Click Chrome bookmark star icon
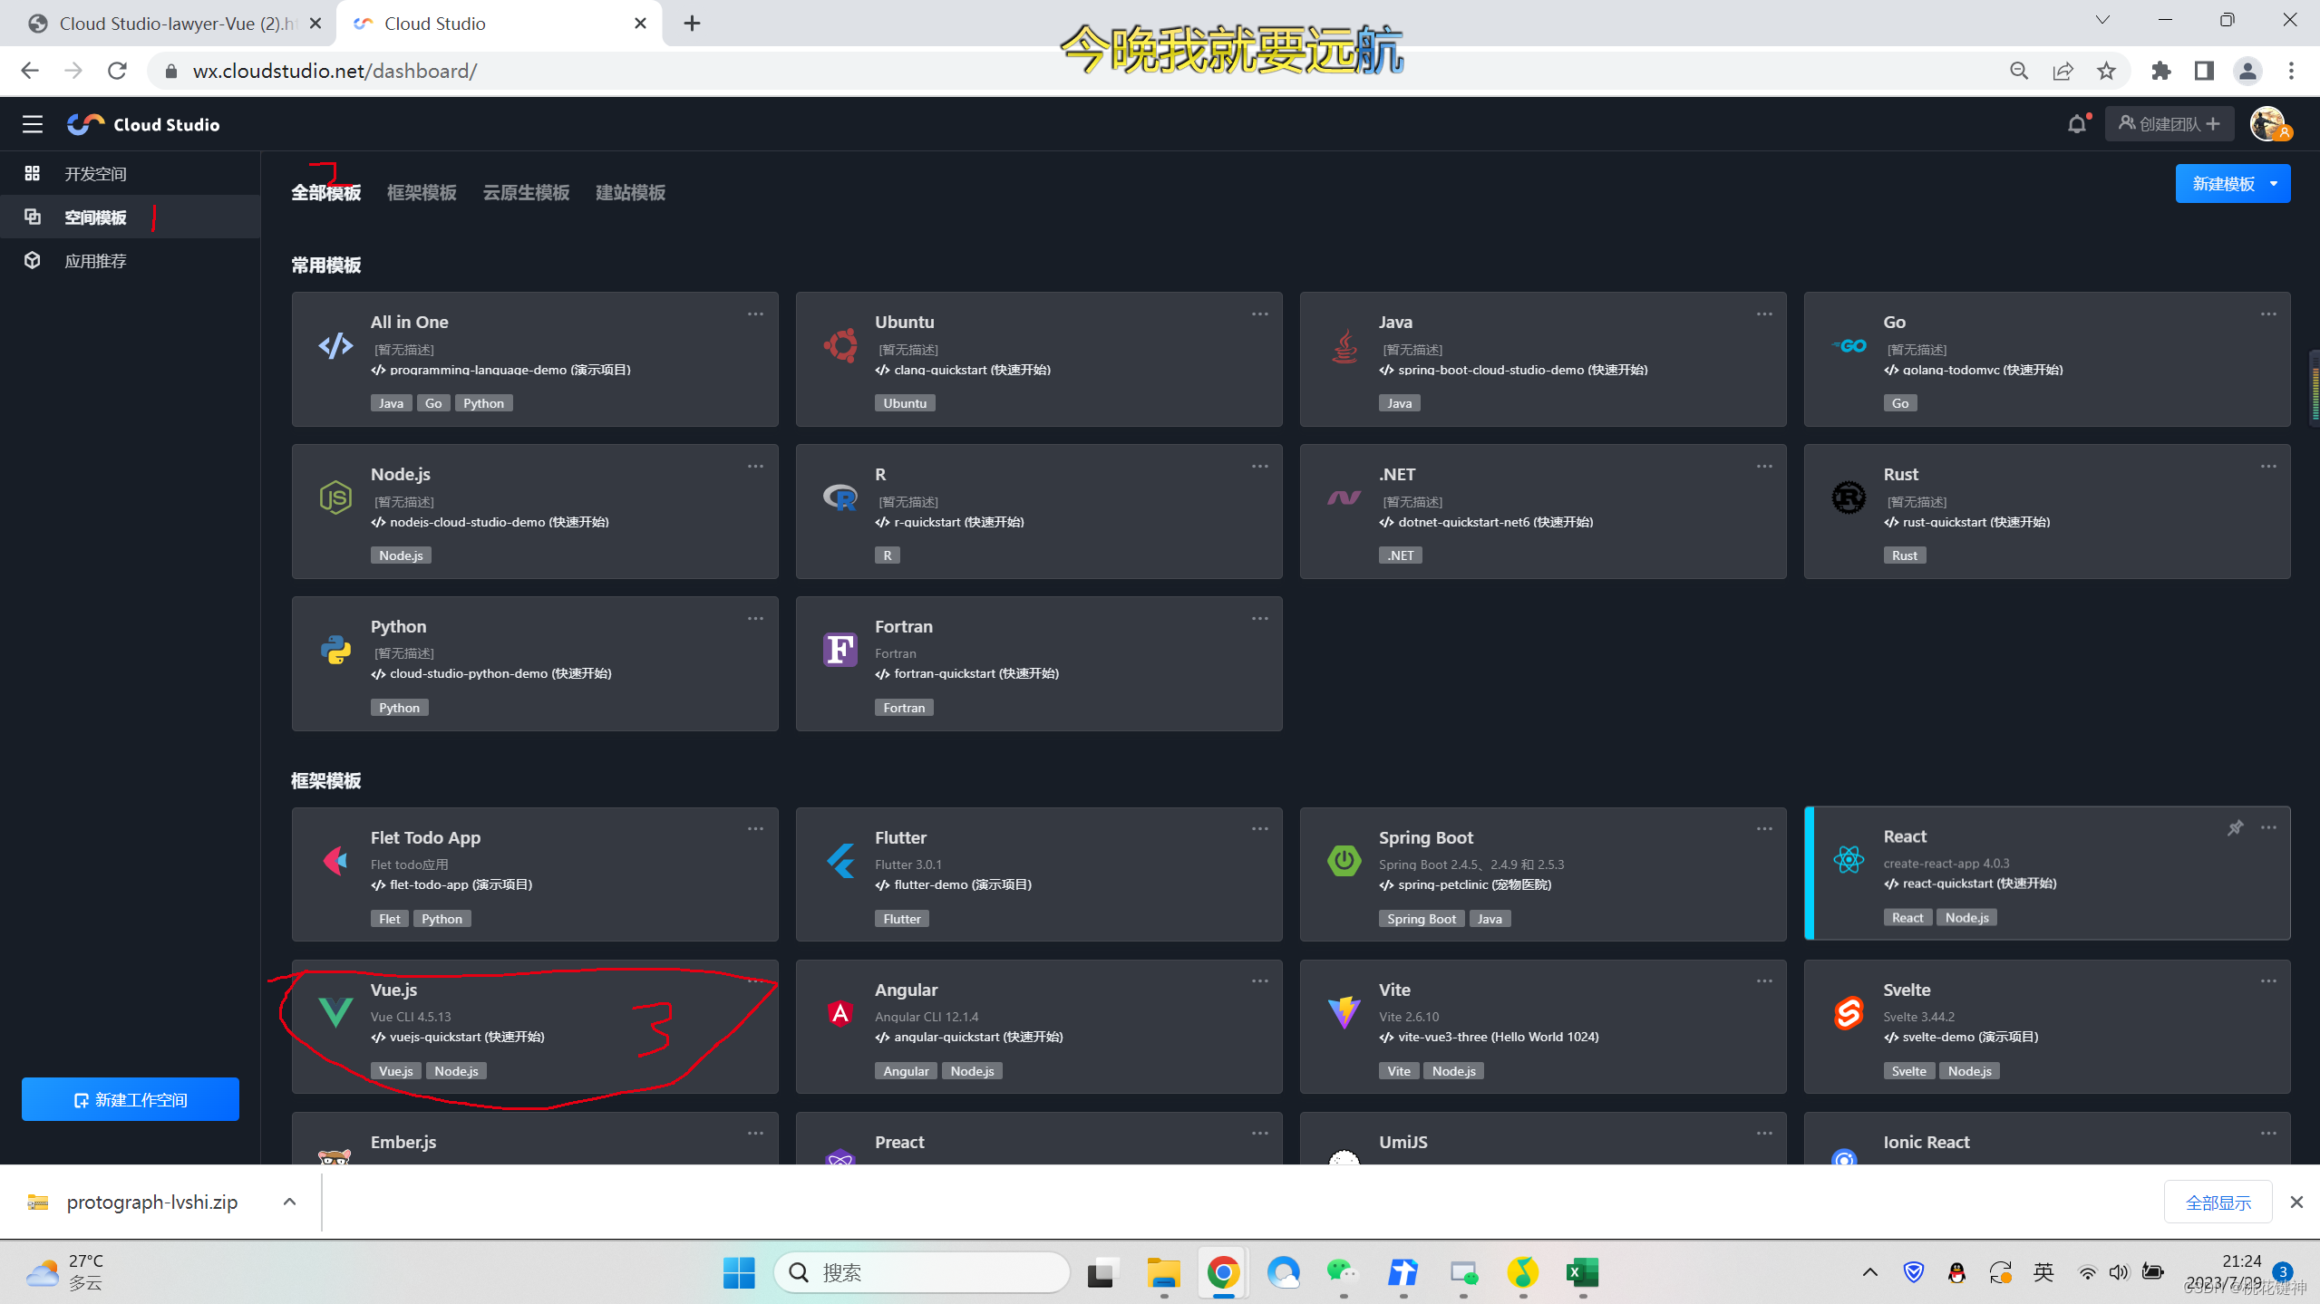The image size is (2320, 1304). [2106, 71]
